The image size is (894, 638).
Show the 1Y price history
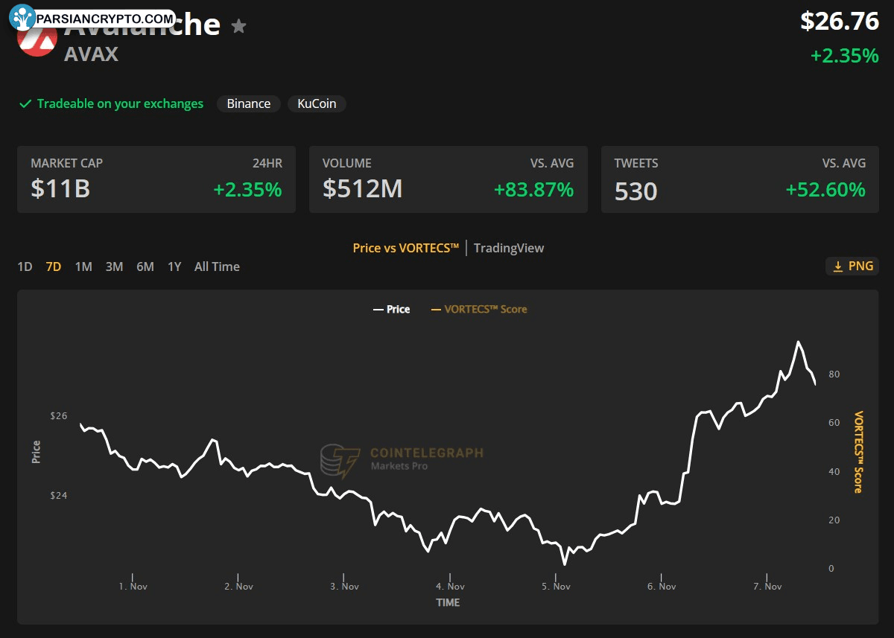click(x=174, y=267)
